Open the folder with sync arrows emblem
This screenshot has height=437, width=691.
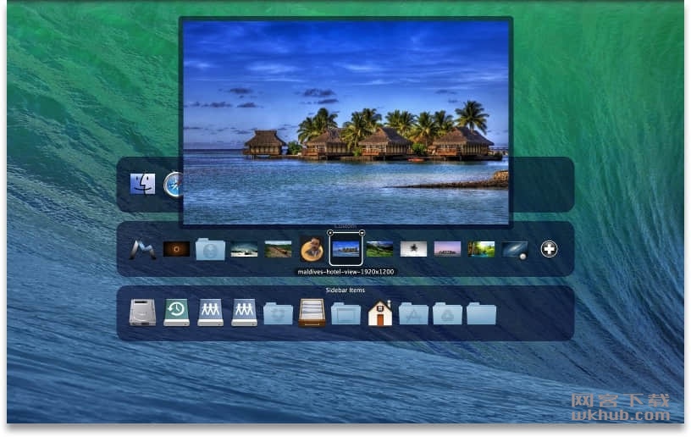click(x=278, y=313)
